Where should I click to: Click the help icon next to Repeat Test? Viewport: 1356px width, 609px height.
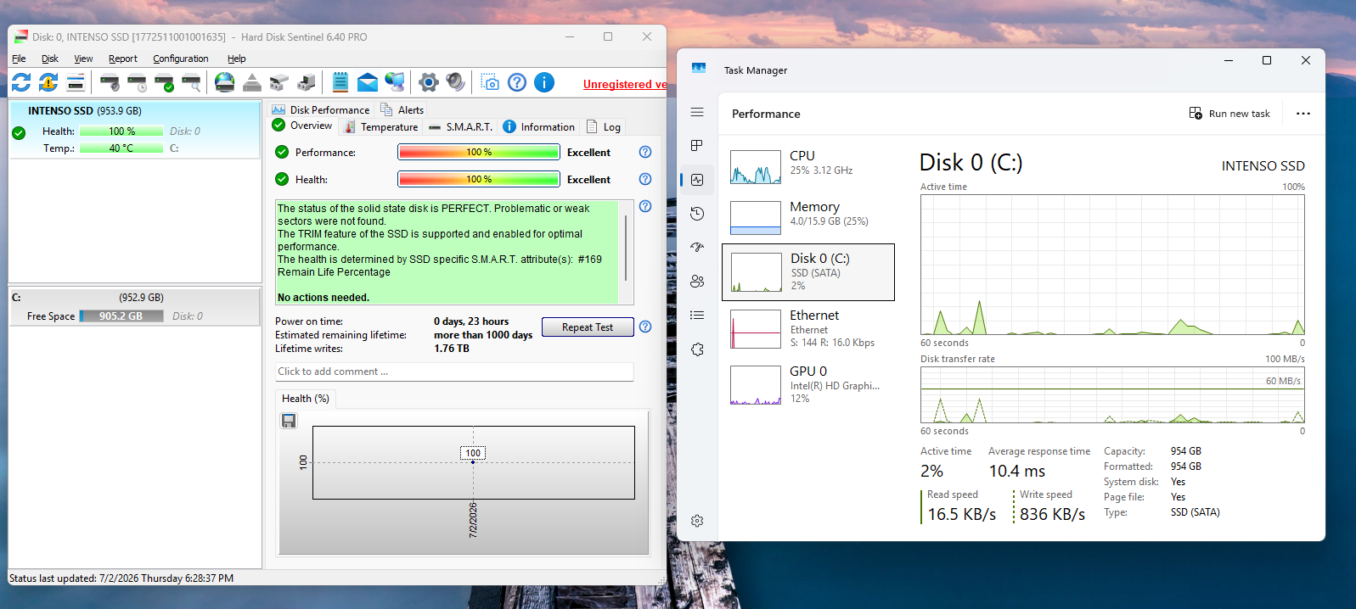point(645,327)
